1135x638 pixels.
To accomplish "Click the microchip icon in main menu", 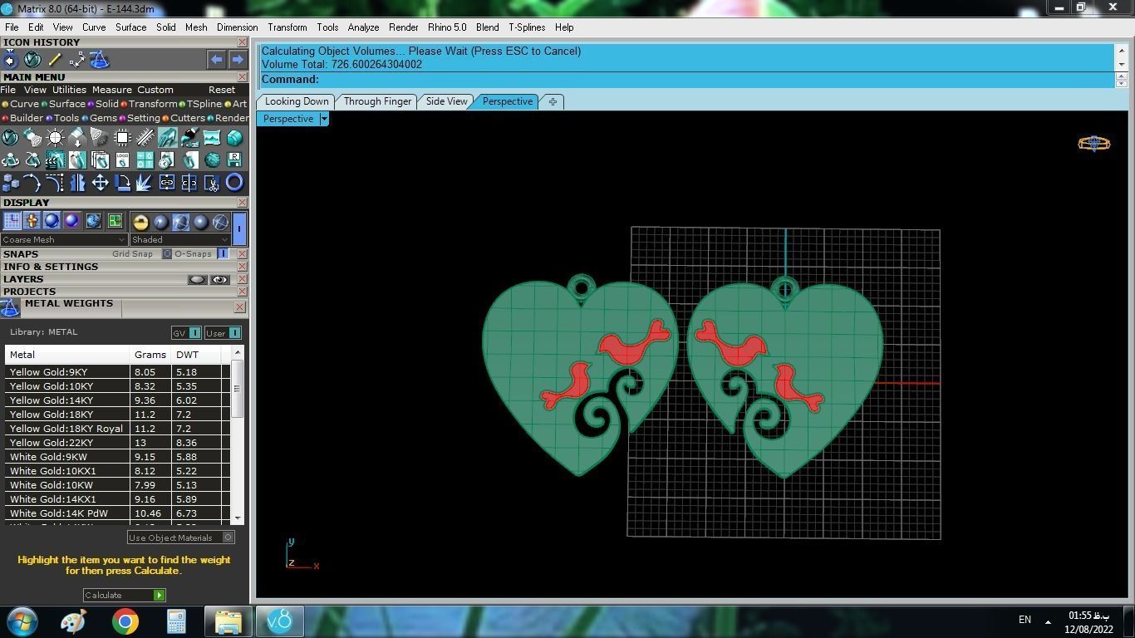I will point(122,138).
